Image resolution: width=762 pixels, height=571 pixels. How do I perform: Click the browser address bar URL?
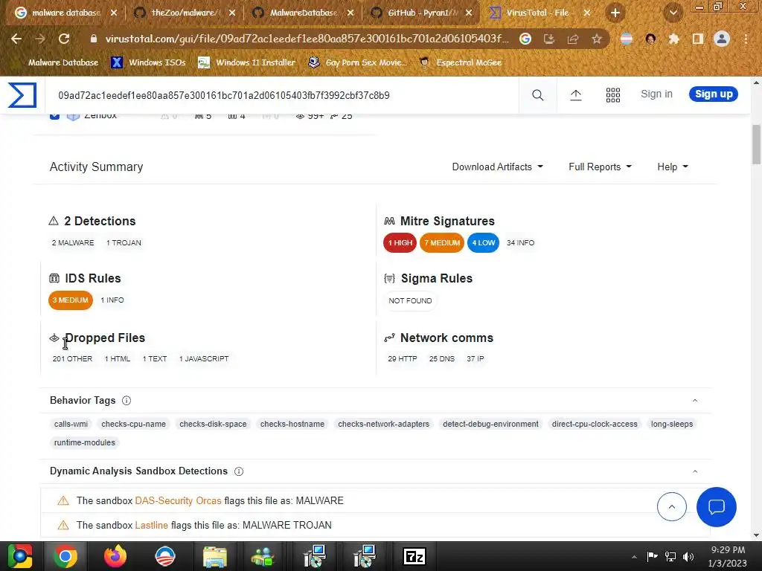click(x=307, y=39)
